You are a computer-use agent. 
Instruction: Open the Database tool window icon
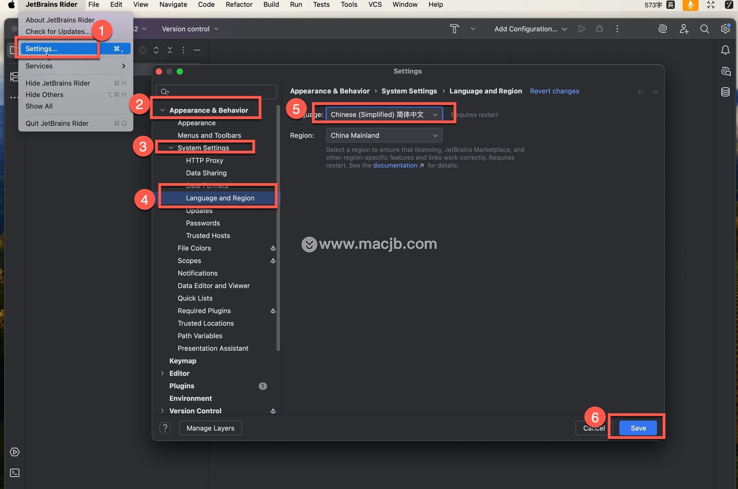(x=725, y=92)
